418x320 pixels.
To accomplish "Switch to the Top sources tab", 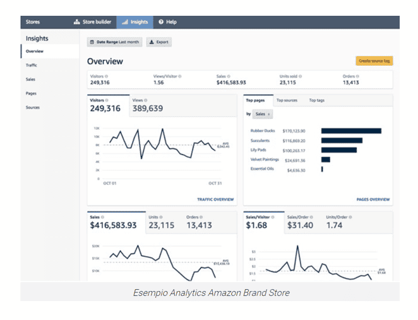I will [x=287, y=100].
